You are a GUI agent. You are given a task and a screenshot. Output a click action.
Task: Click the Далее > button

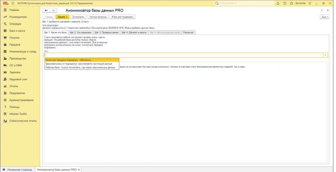[62, 17]
